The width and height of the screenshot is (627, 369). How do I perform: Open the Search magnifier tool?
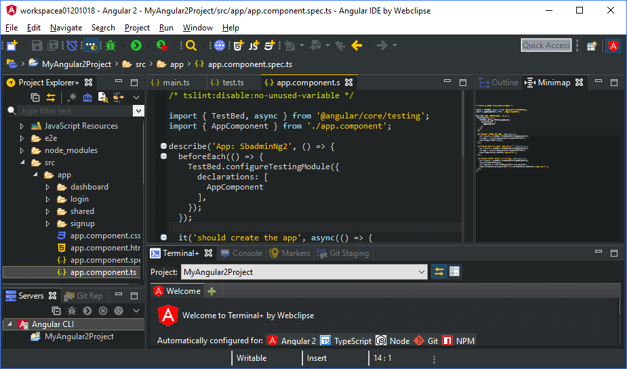pos(191,45)
